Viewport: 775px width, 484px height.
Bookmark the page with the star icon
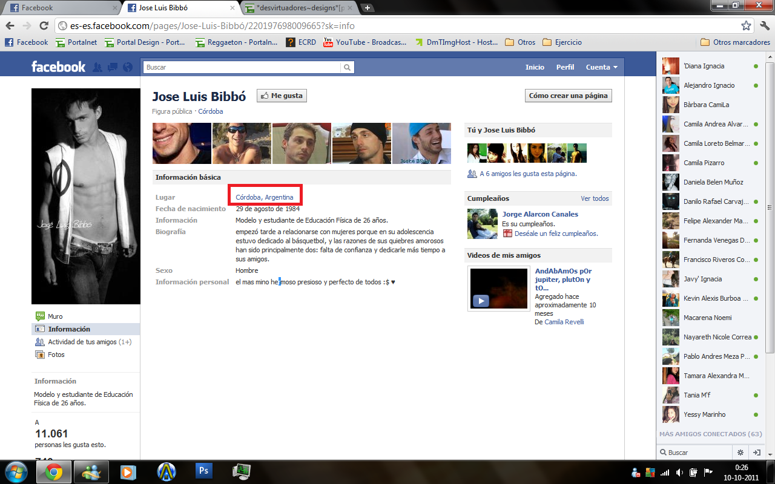tap(747, 26)
